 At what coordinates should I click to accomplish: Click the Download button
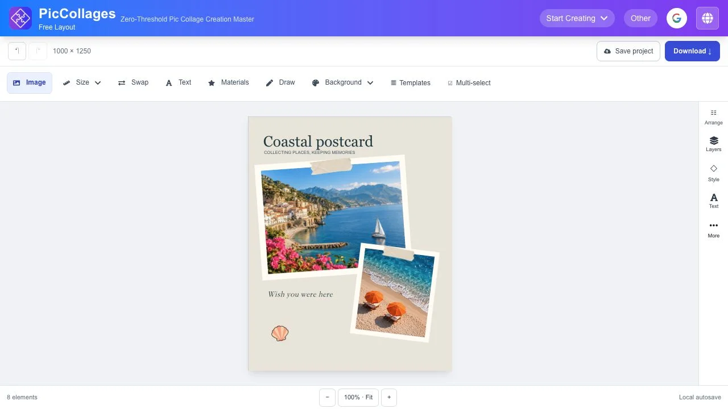(x=692, y=51)
